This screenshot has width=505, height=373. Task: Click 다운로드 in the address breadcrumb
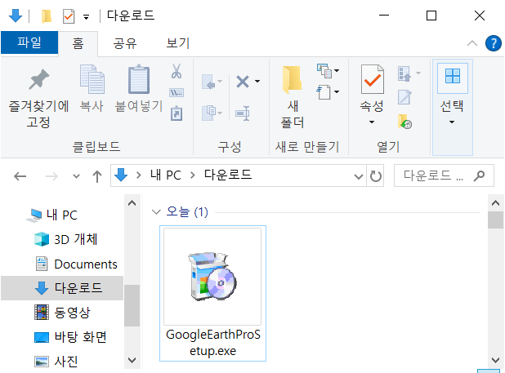228,175
